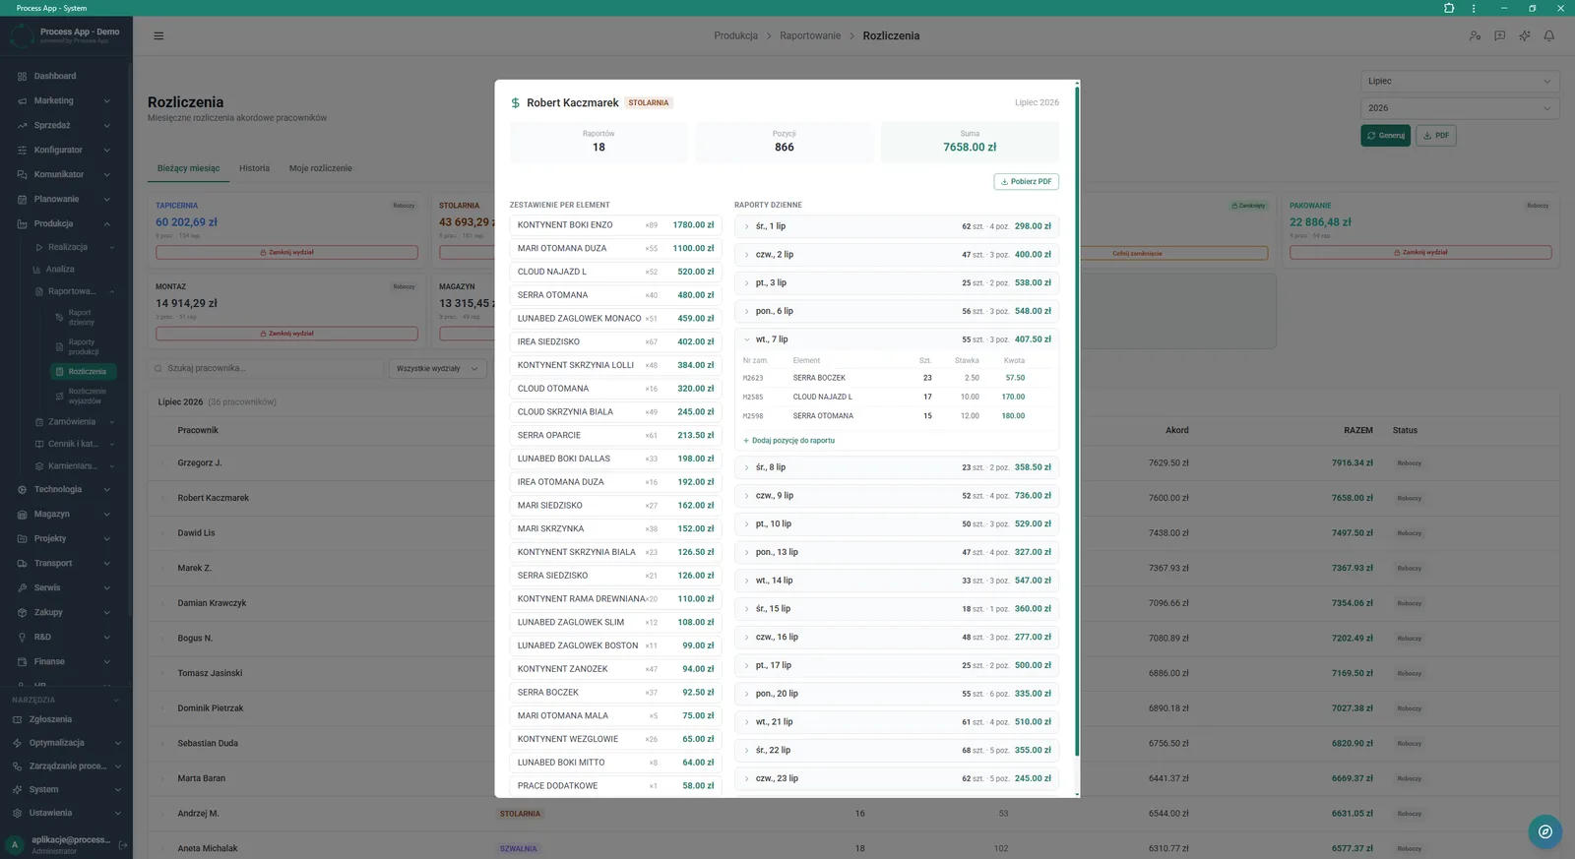Open the three-dot menu in title bar
The width and height of the screenshot is (1575, 859).
(x=1474, y=8)
